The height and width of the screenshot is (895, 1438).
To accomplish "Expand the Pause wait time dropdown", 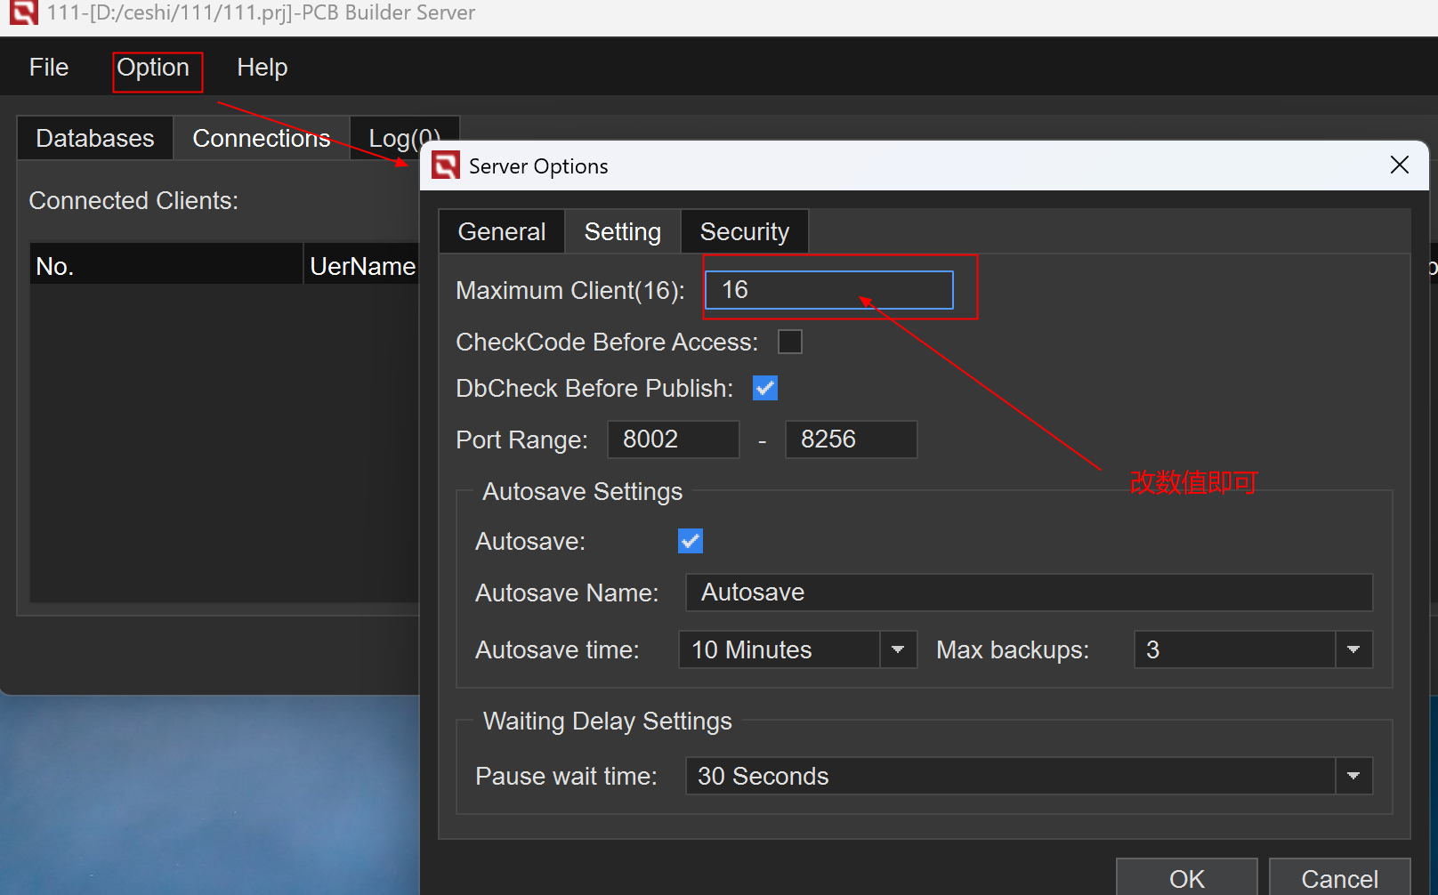I will point(1353,776).
